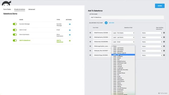Click the firstname merge tag form field
169x95 pixels.
tap(102, 33)
